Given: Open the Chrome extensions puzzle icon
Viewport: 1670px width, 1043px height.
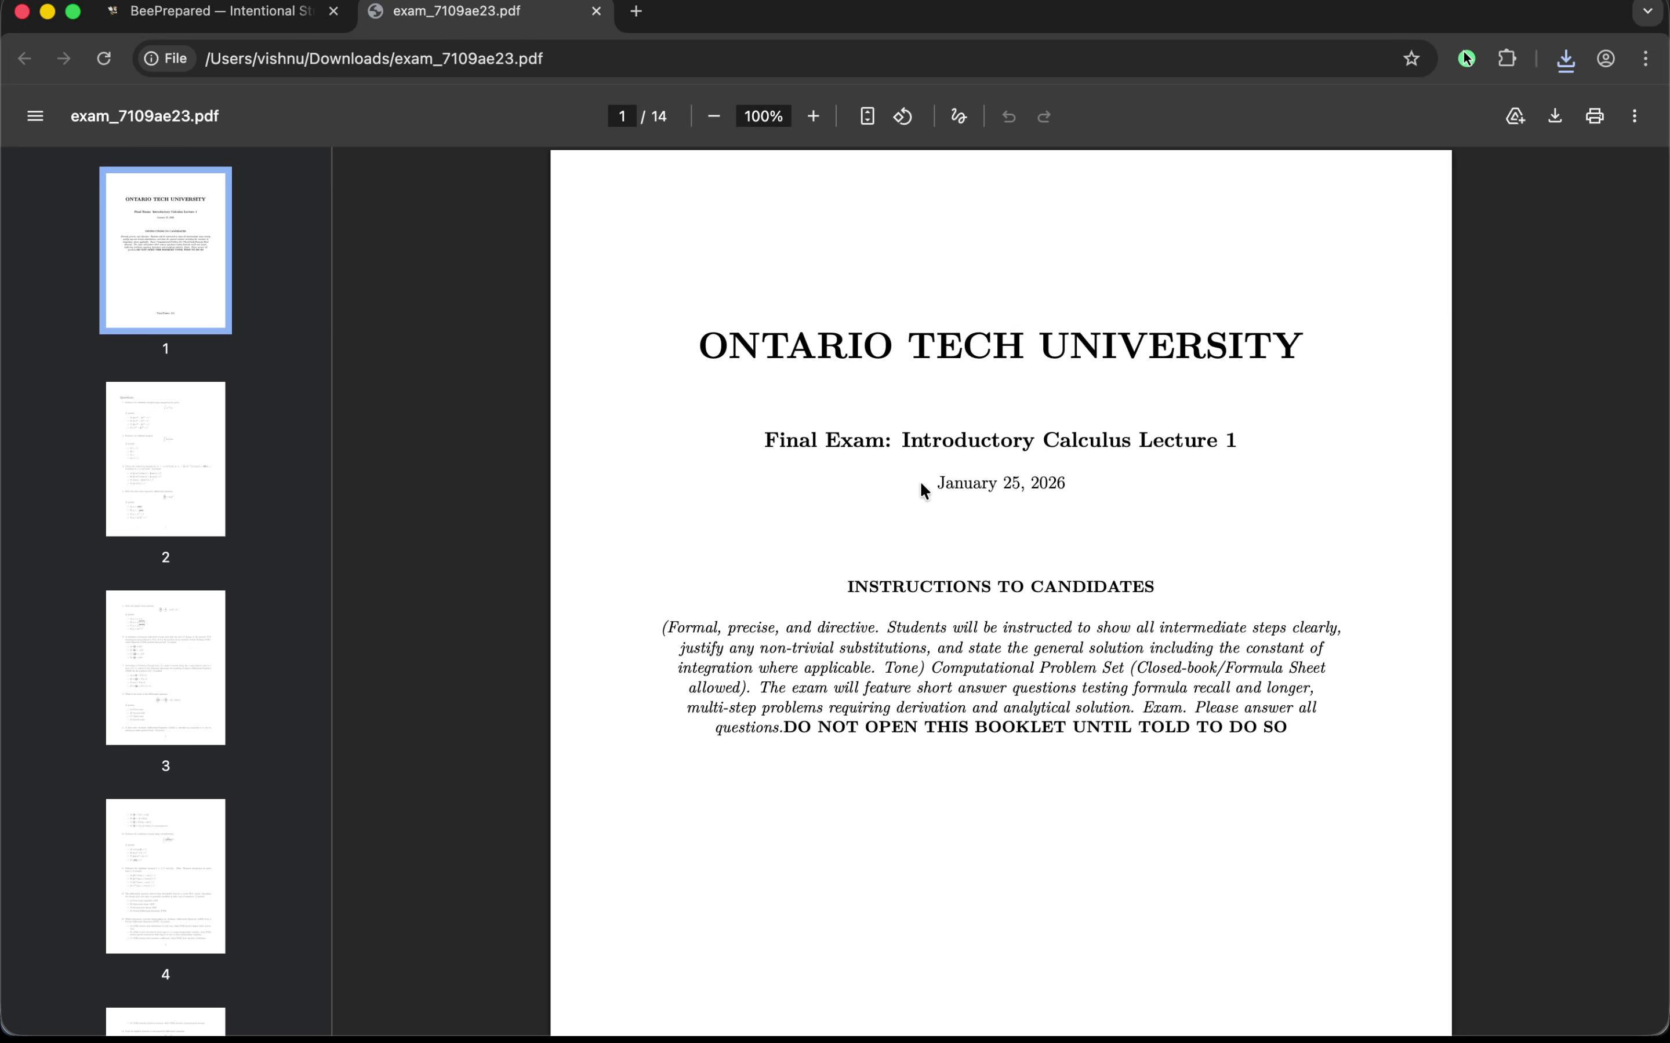Looking at the screenshot, I should 1507,59.
